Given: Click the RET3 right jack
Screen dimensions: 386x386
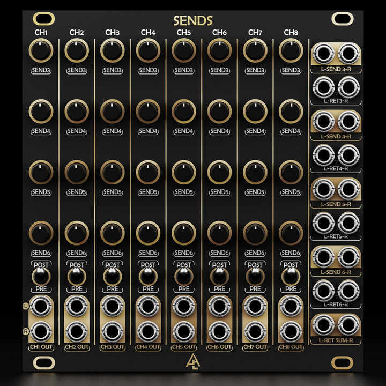Looking at the screenshot, I should (x=348, y=87).
